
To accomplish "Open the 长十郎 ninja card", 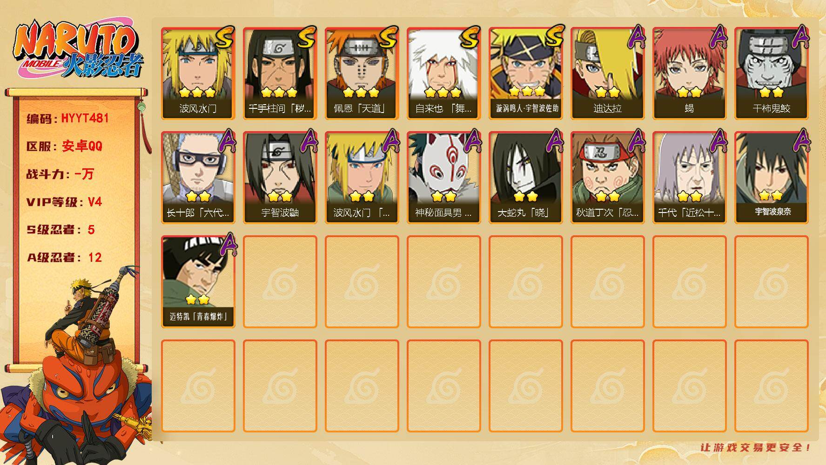I will [198, 178].
